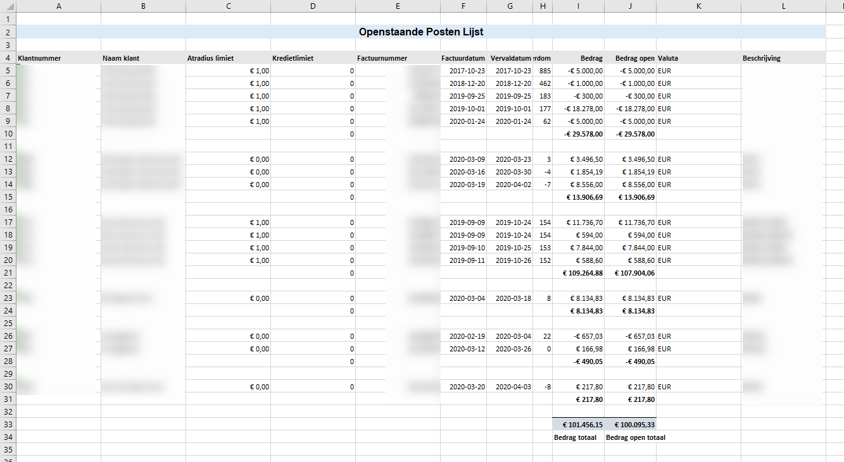Click the Valuta header cell
The width and height of the screenshot is (844, 462).
coord(699,58)
